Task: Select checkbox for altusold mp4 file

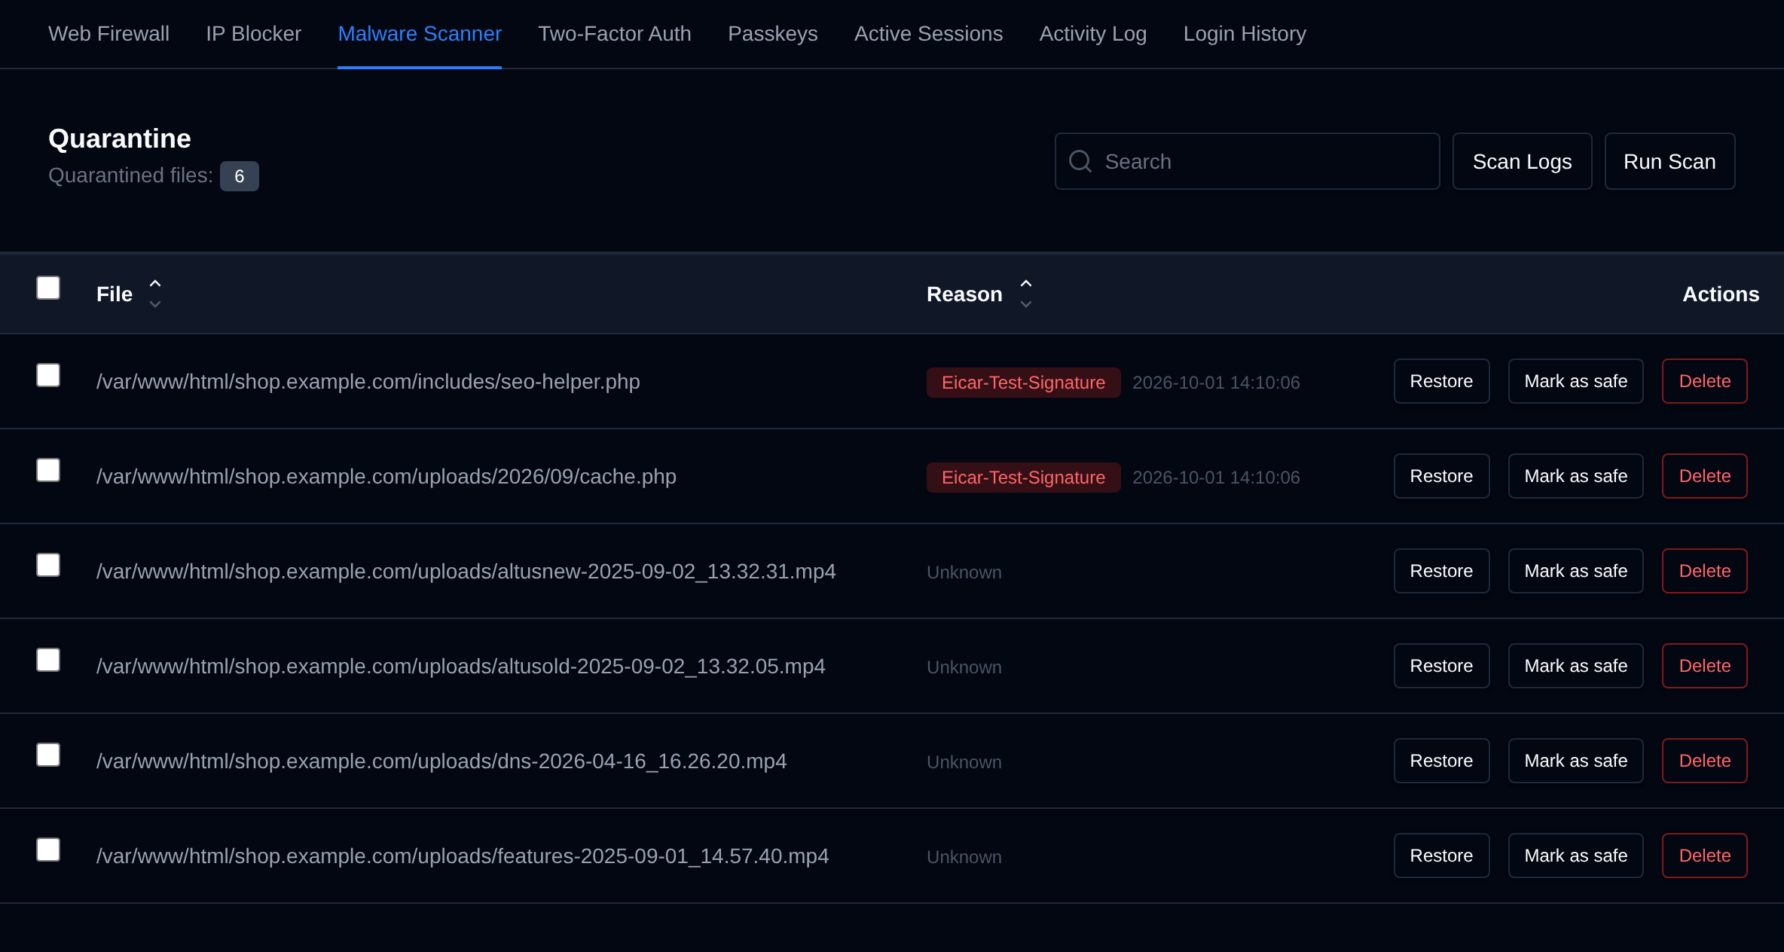Action: click(x=48, y=660)
